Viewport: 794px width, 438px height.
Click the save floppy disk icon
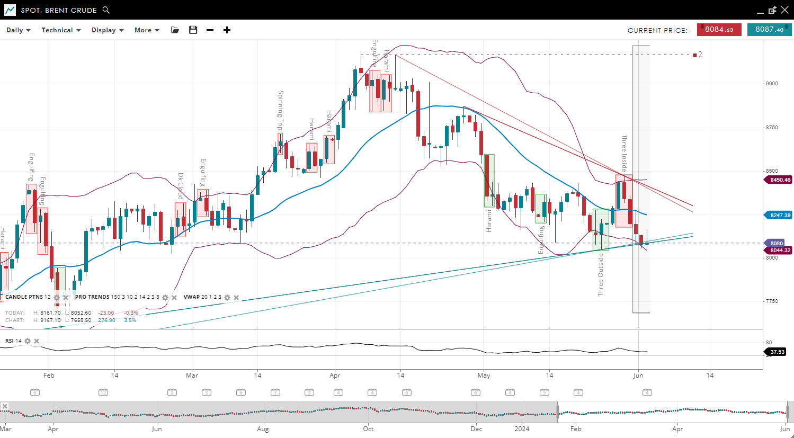tap(193, 30)
